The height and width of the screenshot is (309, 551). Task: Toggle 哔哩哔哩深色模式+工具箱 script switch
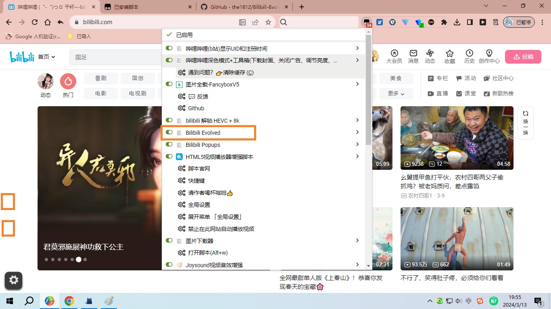point(169,60)
